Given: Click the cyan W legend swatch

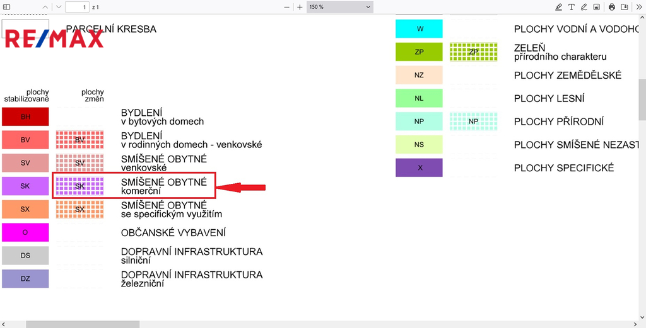Looking at the screenshot, I should [419, 29].
